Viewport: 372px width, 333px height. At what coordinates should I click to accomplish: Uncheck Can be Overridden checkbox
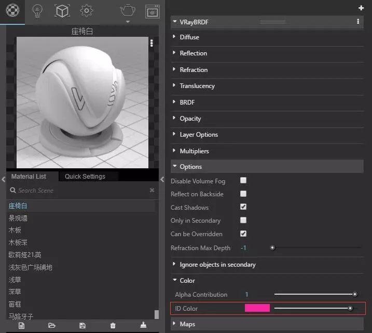point(243,234)
